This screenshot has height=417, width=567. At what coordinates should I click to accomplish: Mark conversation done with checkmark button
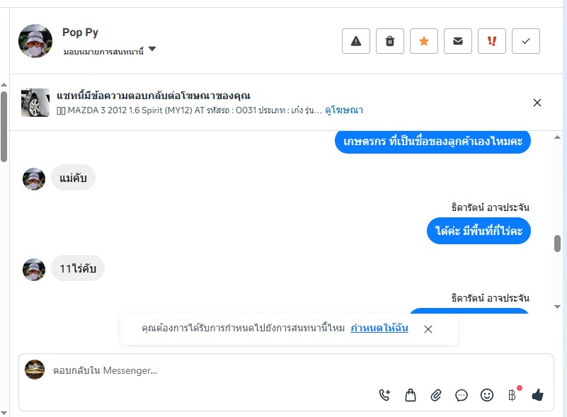(526, 41)
